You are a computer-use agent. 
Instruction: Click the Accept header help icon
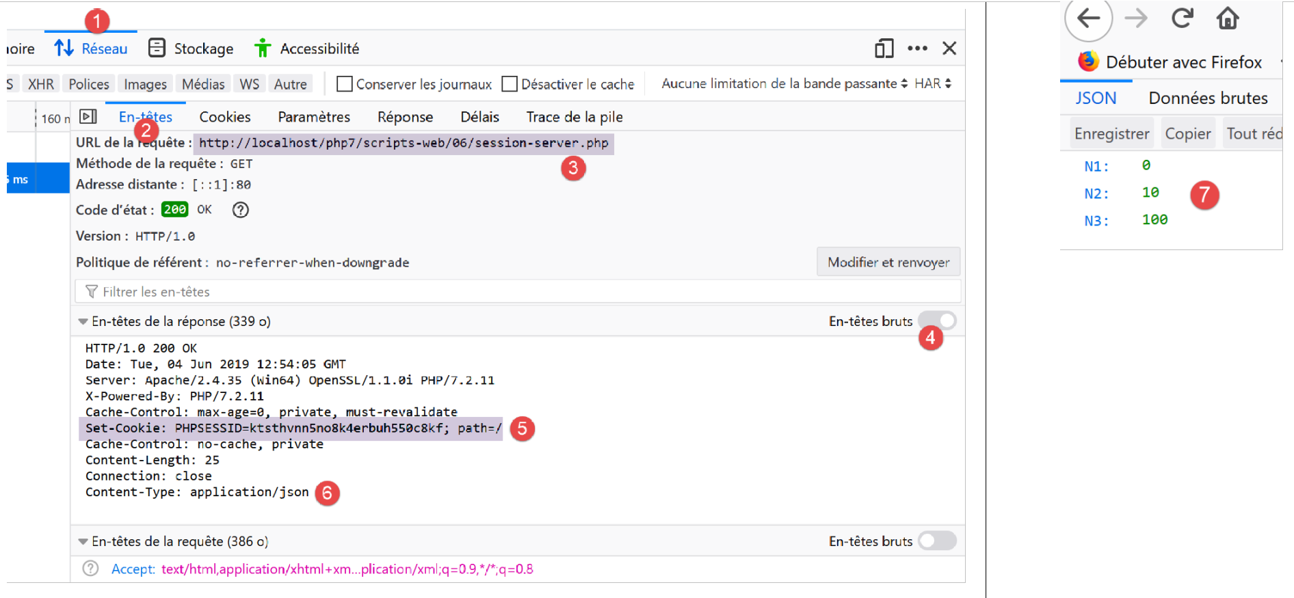tap(90, 569)
